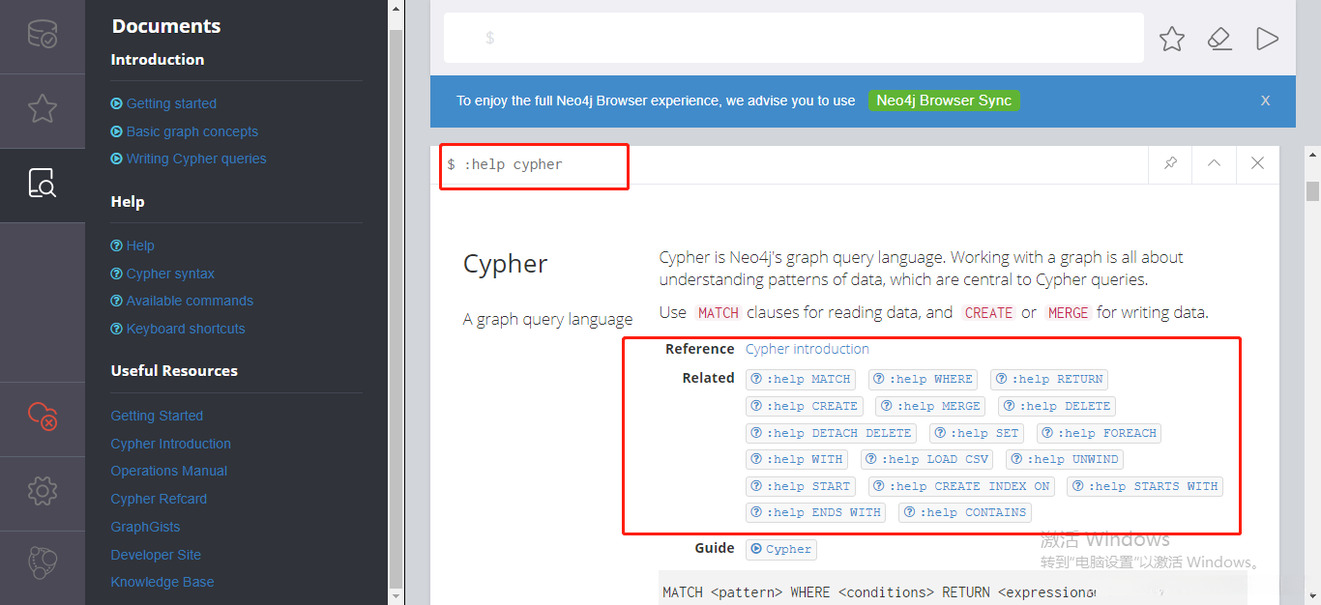Click the :help FOREACH button
This screenshot has height=605, width=1321.
[1099, 433]
